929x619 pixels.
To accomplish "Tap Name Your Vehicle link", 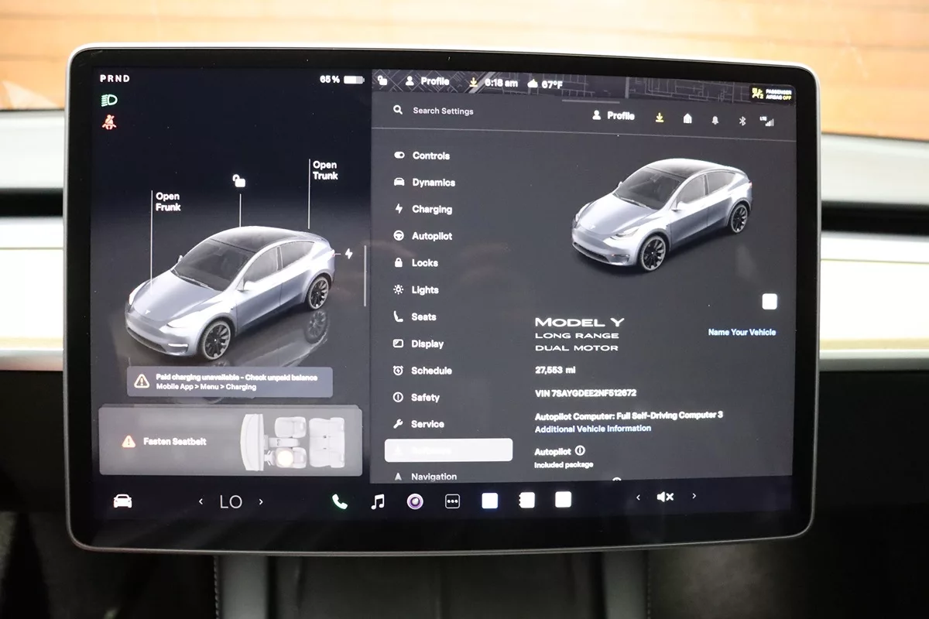I will pyautogui.click(x=741, y=332).
